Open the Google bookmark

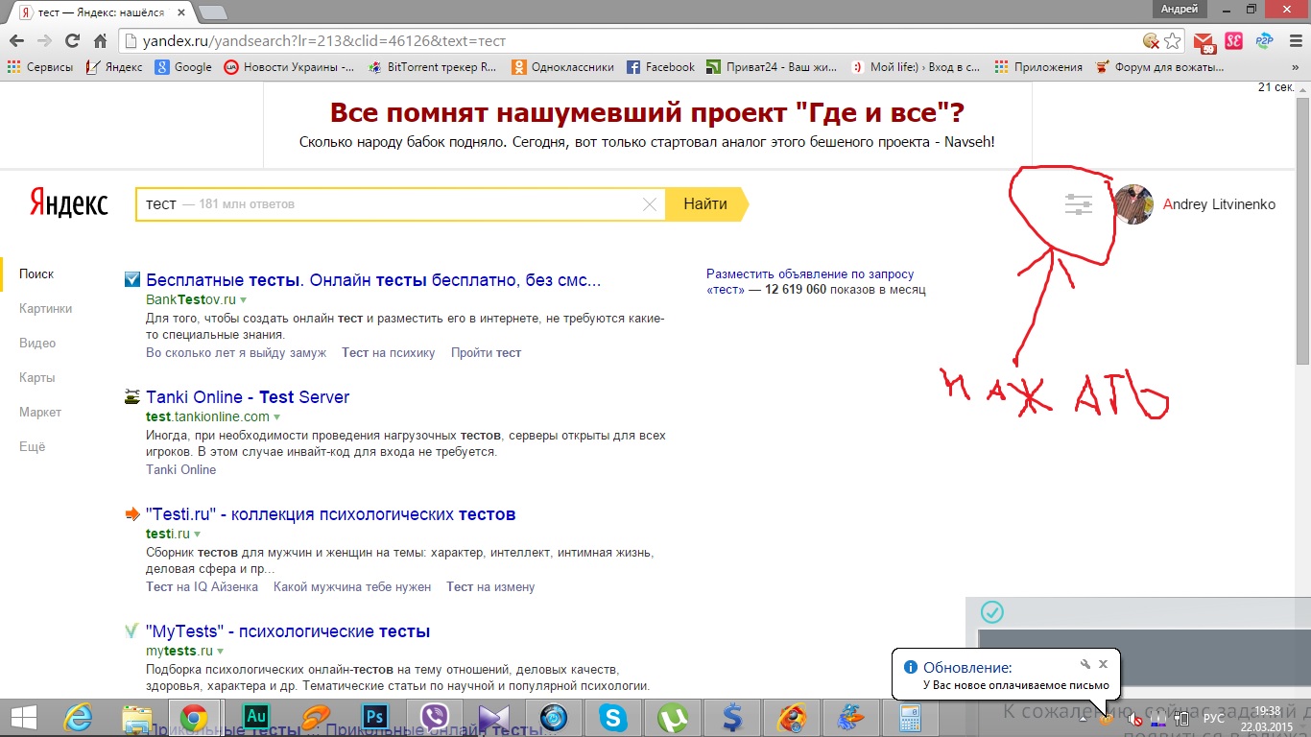coord(183,67)
